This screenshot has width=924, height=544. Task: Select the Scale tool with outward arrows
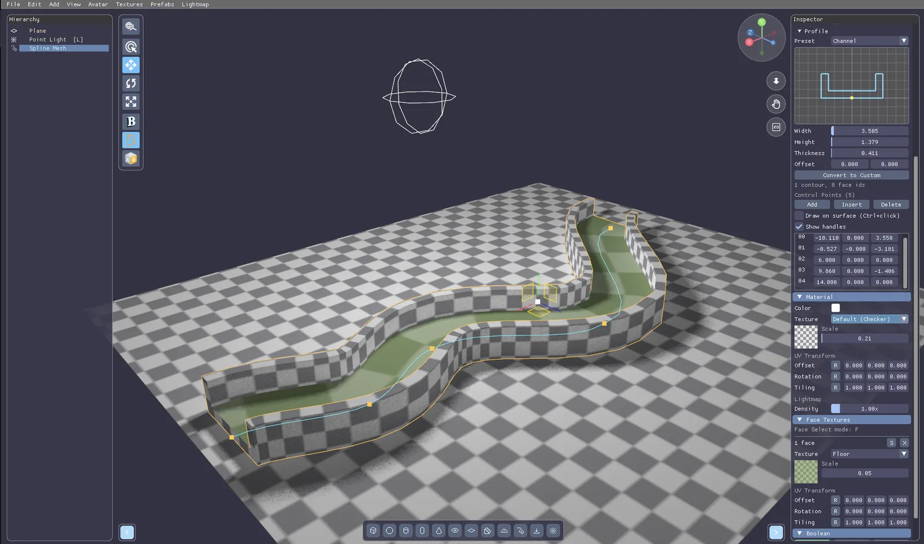(x=131, y=102)
